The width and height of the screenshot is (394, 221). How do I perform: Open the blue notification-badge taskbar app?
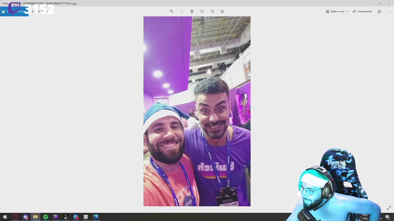(76, 217)
